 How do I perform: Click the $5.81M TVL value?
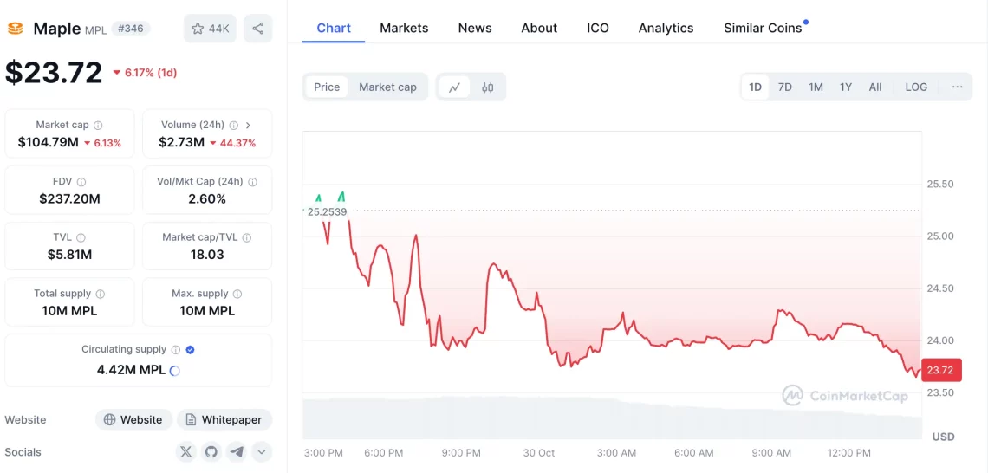pos(69,255)
